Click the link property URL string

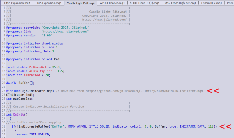[66, 32]
